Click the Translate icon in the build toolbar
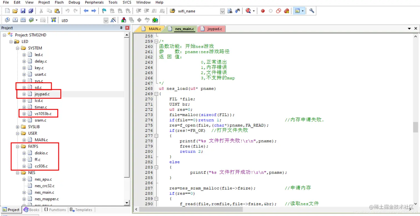The image size is (420, 216). [7, 20]
